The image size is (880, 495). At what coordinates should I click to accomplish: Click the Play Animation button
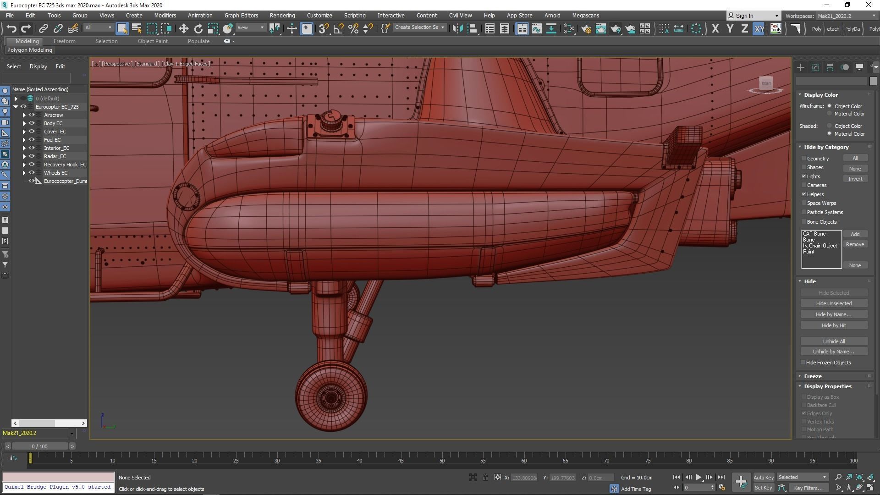pos(698,477)
